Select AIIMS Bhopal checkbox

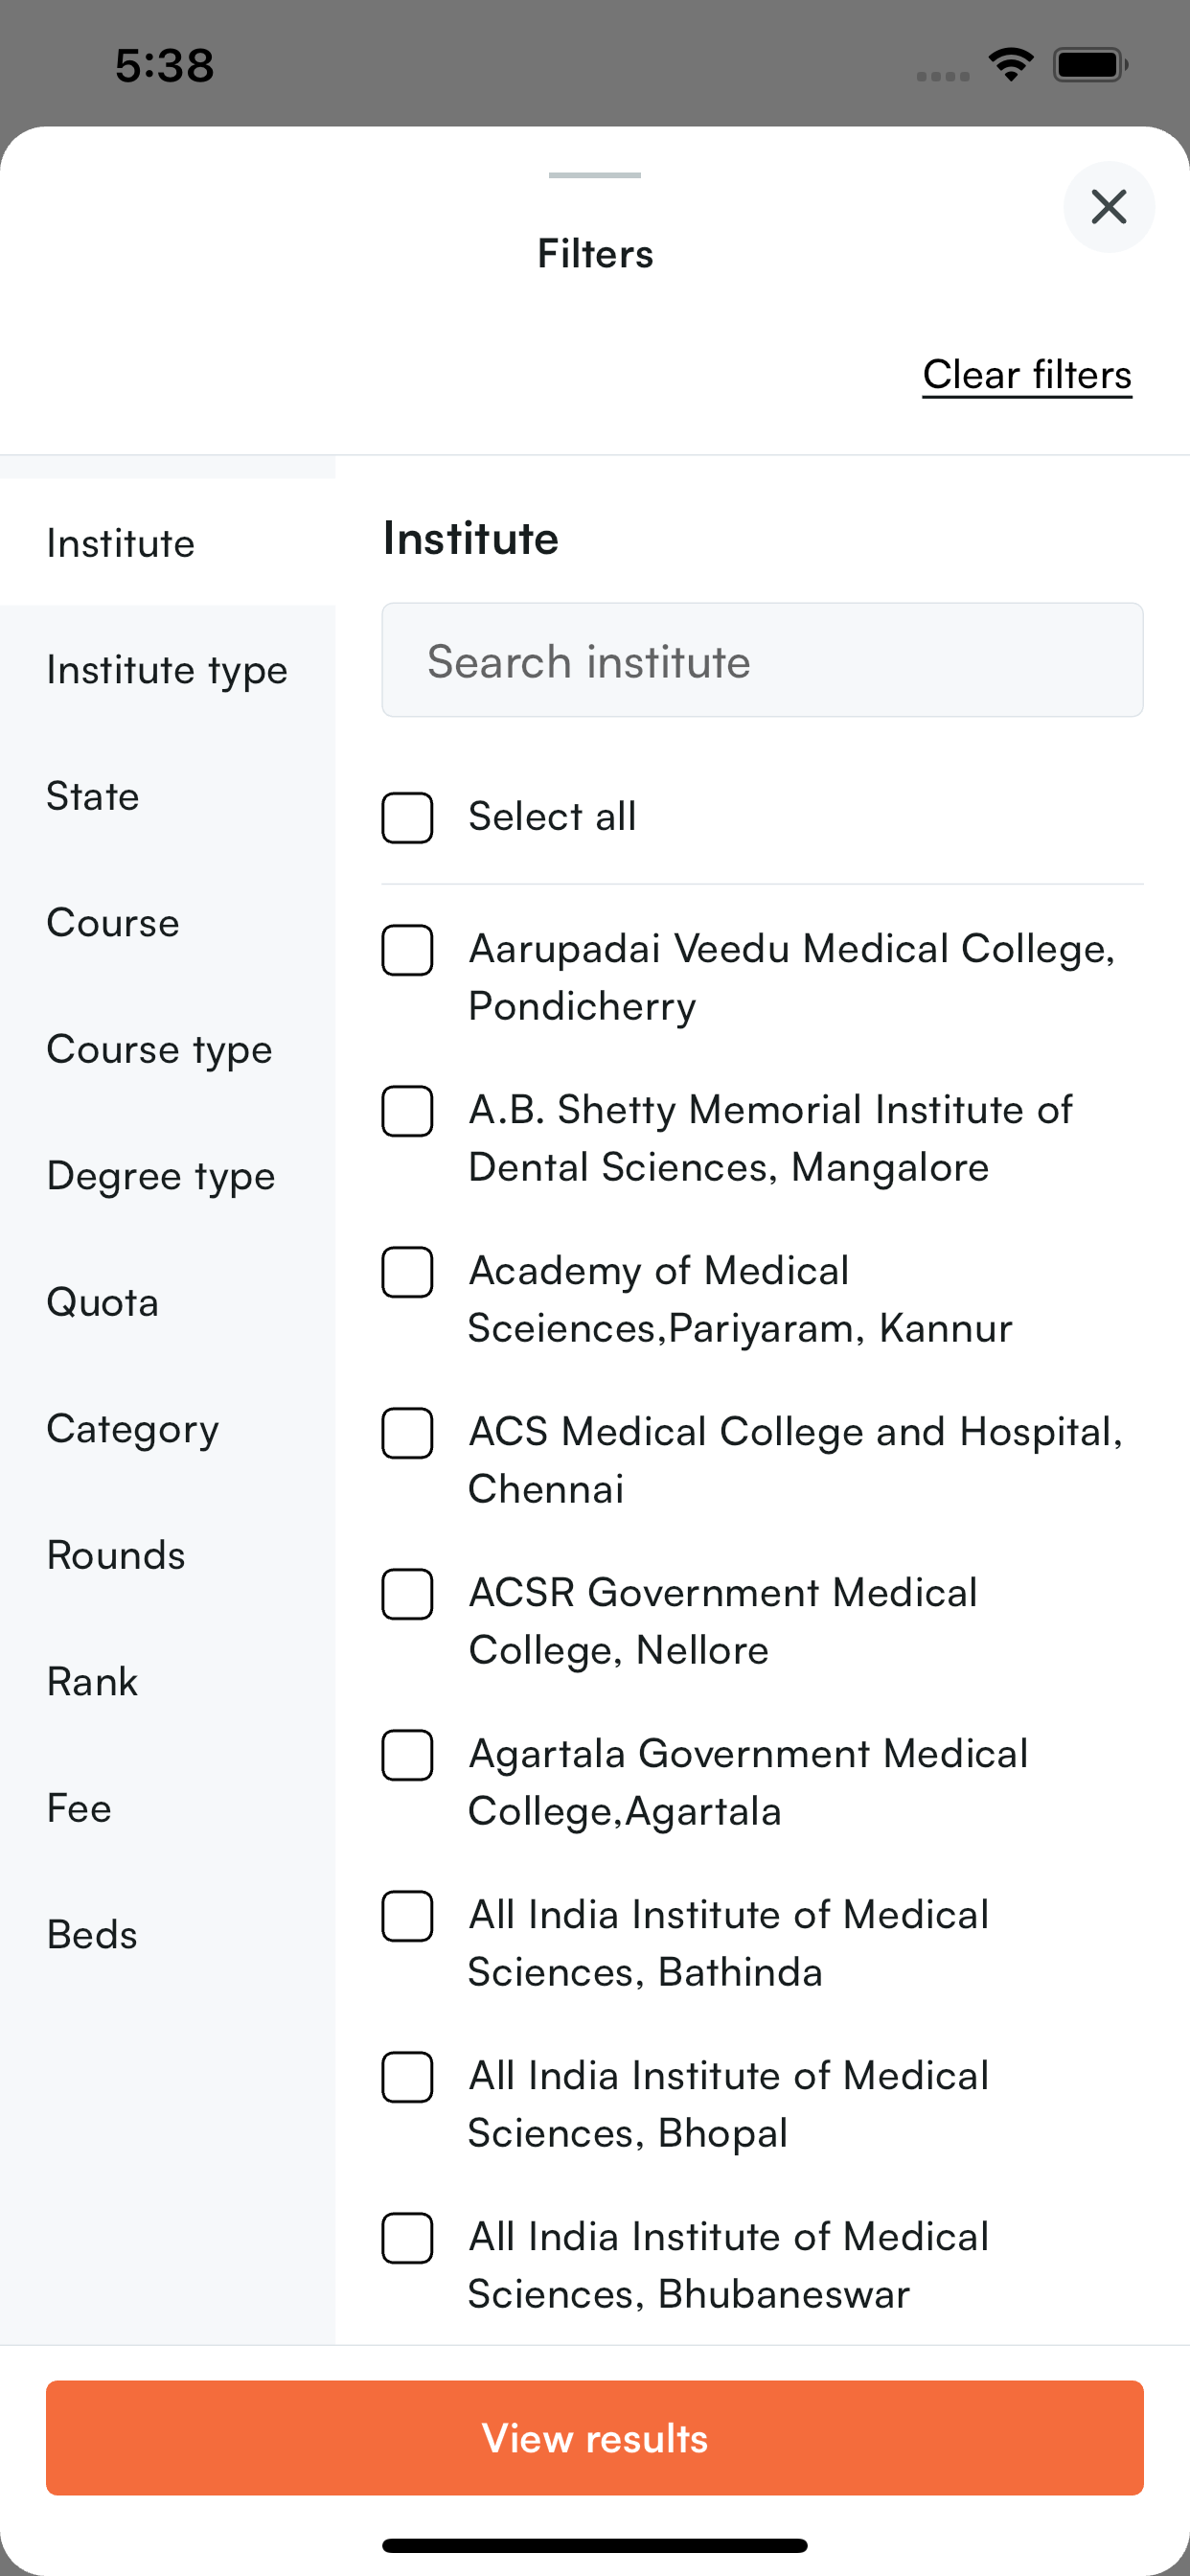(408, 2077)
